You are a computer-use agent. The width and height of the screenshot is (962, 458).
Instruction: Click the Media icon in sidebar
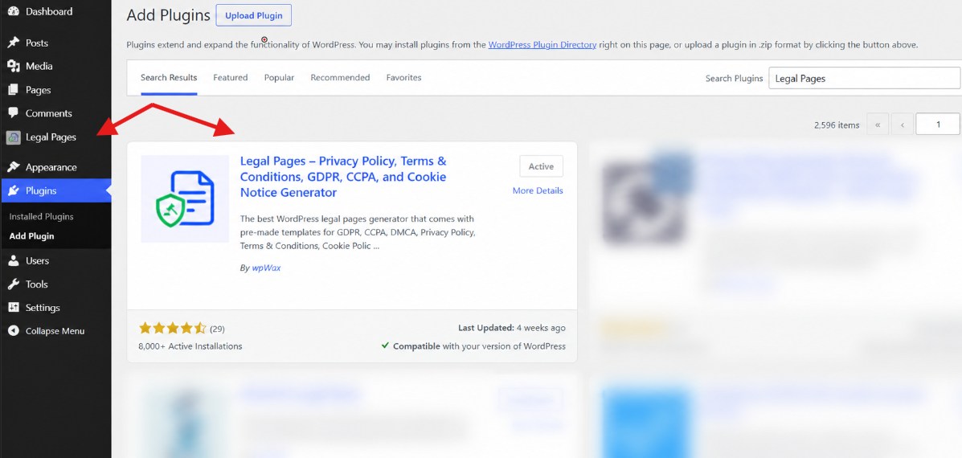coord(13,66)
